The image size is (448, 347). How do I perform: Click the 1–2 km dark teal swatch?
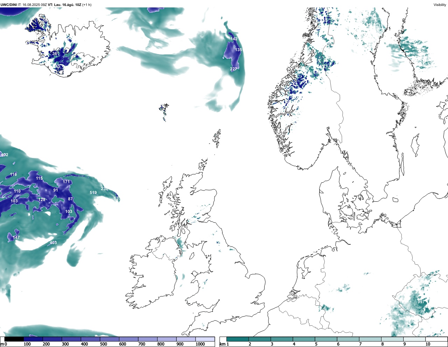[x=238, y=339]
